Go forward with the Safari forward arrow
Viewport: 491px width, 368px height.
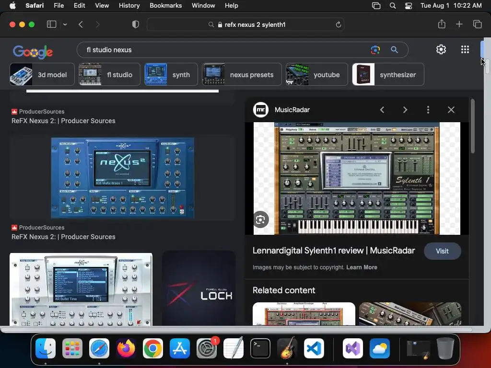[x=97, y=24]
